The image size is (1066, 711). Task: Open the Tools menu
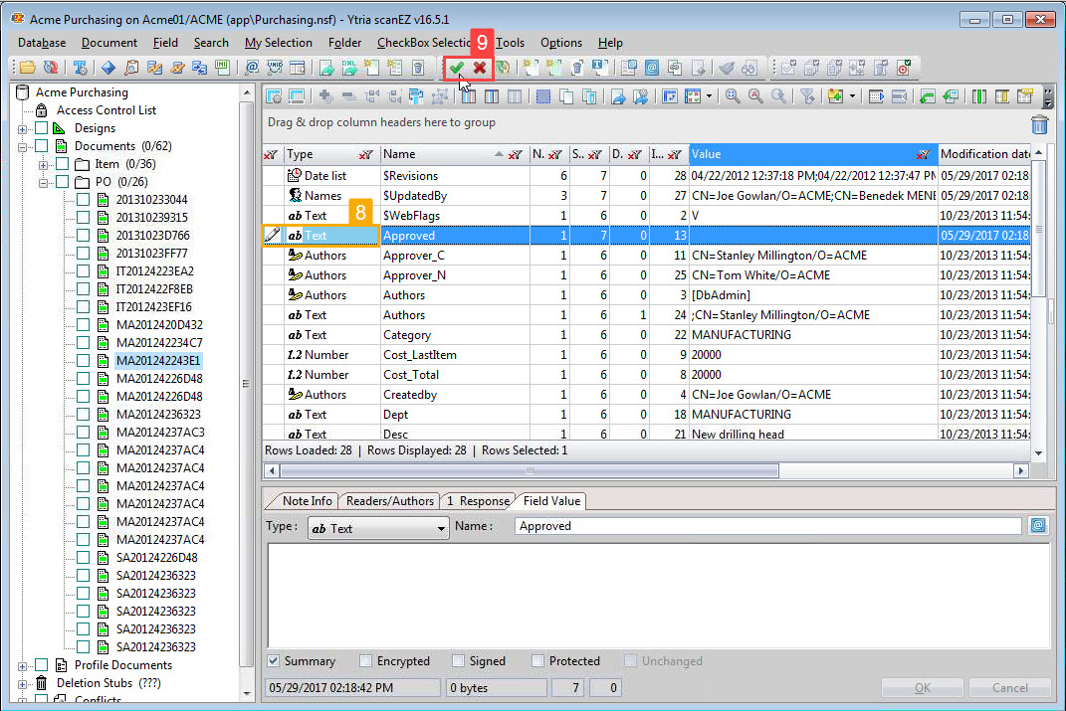point(510,43)
